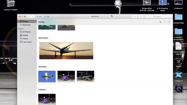Viewport: 187px width, 105px height.
Task: Click the All Photos album icon
Action: [x=21, y=32]
